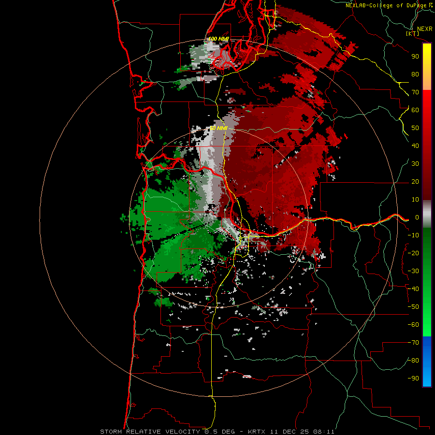Click the "[KT]" units label
Screen dimensions: 435x435
412,33
